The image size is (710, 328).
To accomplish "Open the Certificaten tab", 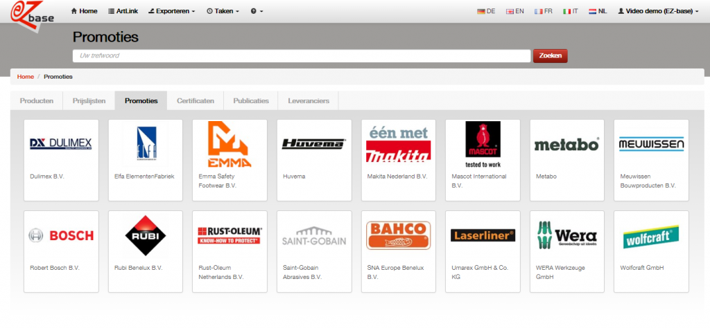I will tap(195, 101).
